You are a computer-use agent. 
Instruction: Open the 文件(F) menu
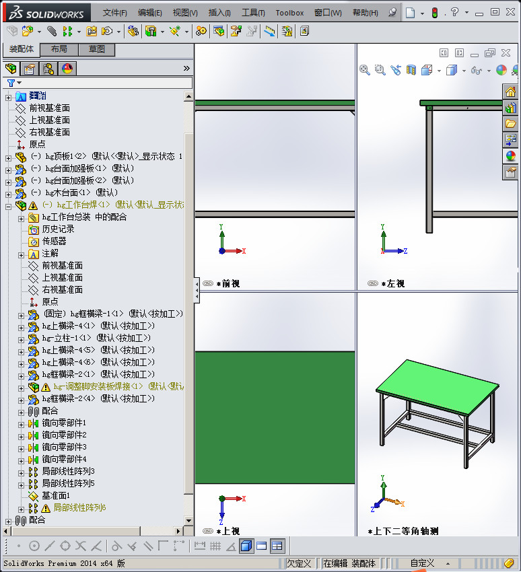click(114, 13)
